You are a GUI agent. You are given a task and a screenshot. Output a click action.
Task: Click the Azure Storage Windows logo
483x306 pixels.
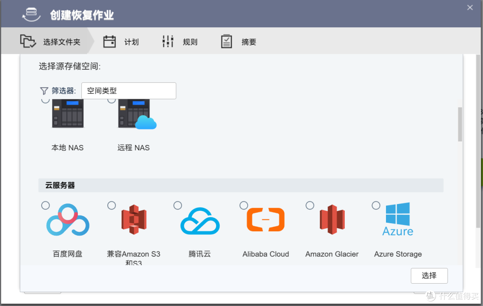pos(398,219)
